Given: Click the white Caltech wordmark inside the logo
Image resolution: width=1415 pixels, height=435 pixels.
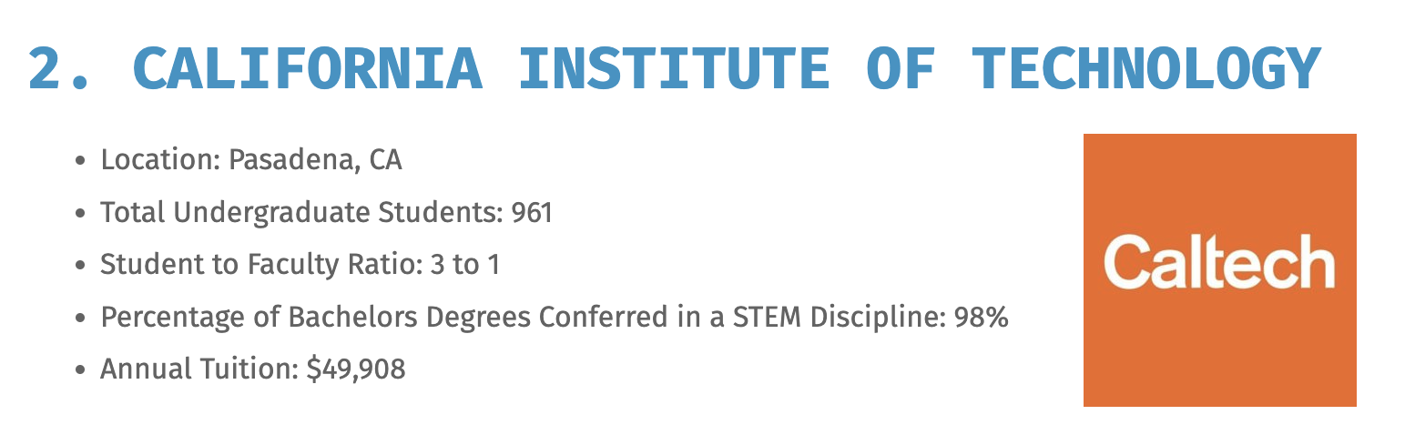Looking at the screenshot, I should (x=1219, y=261).
